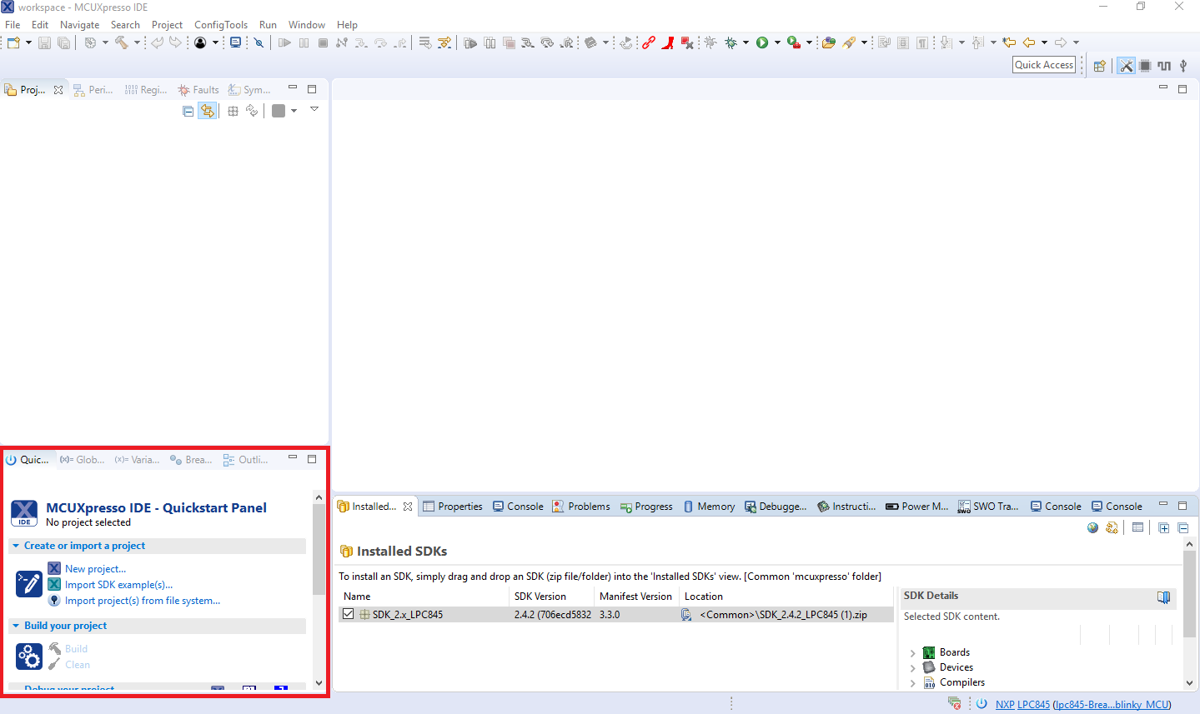
Task: Open the Project Explorer view menu dropdown
Action: click(314, 110)
